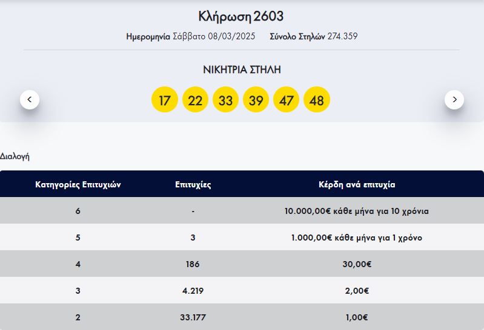Viewport: 484px width, 330px height.
Task: Click the Κλήρωση 2603 title
Action: [x=241, y=16]
